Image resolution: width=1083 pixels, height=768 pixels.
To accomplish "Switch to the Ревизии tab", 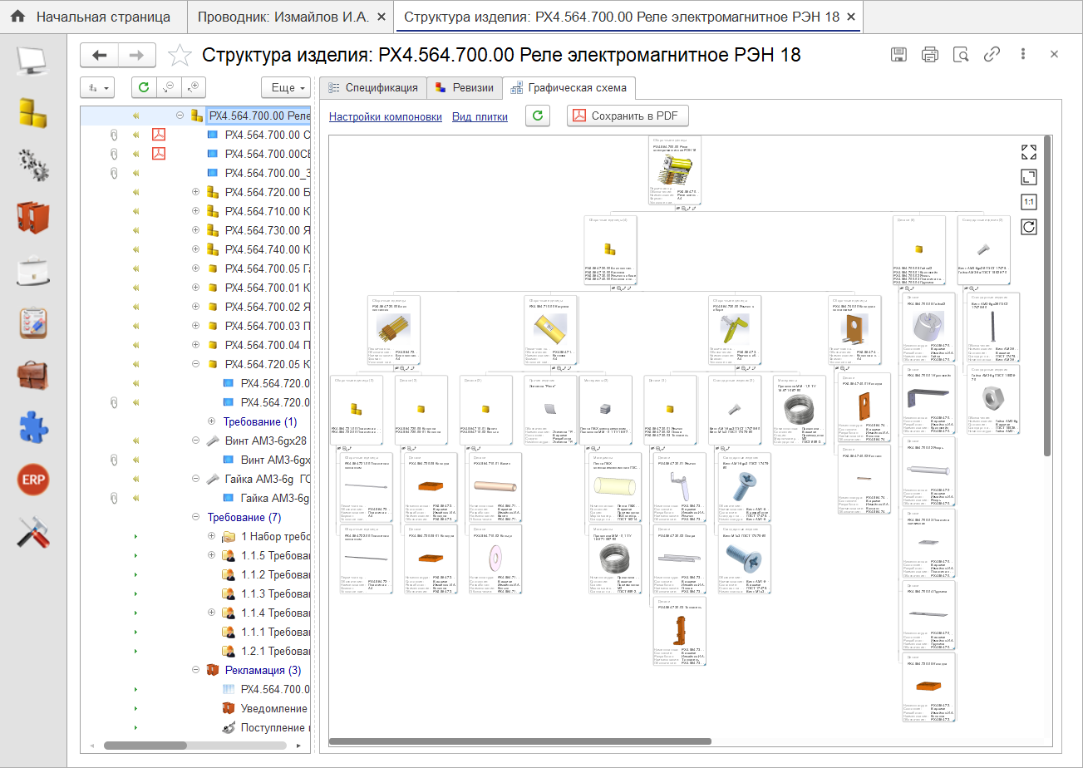I will pyautogui.click(x=465, y=87).
